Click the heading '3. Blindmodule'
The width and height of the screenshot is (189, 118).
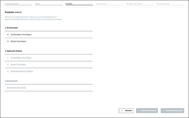[x=11, y=81]
